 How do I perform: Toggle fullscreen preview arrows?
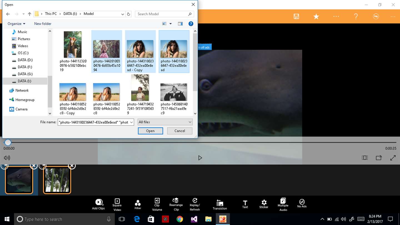(x=393, y=158)
